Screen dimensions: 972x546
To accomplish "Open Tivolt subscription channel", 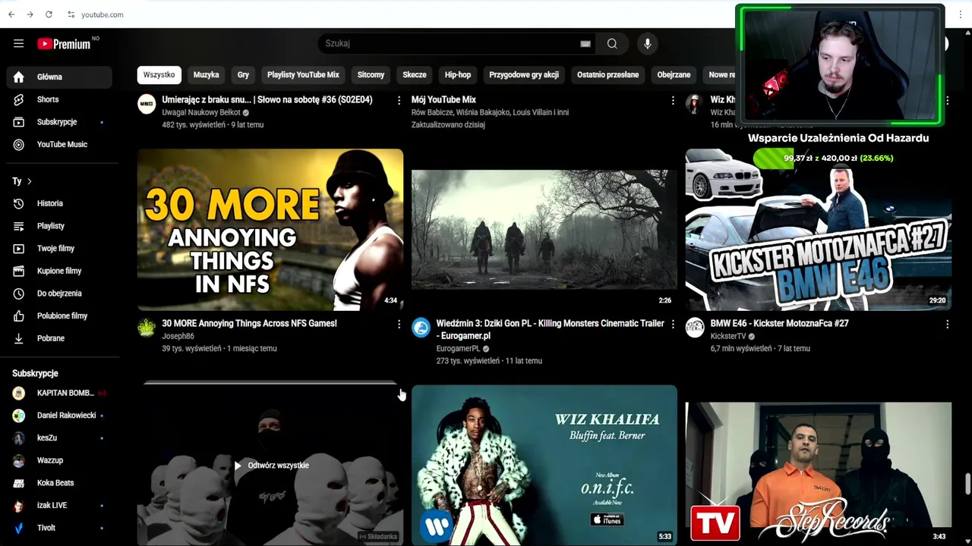I will coord(59,528).
